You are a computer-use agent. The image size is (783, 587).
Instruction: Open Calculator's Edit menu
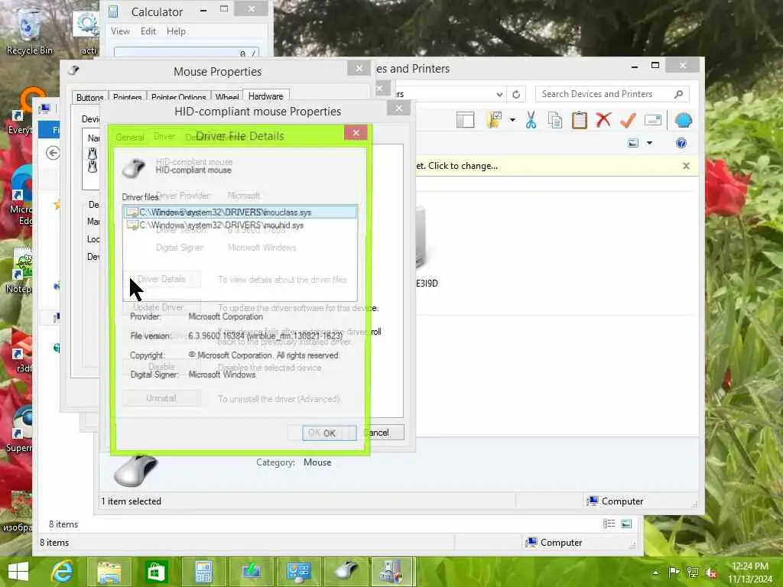(x=148, y=31)
